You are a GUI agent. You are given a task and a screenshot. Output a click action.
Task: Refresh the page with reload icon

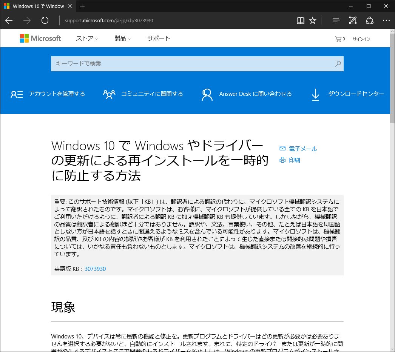[x=45, y=20]
